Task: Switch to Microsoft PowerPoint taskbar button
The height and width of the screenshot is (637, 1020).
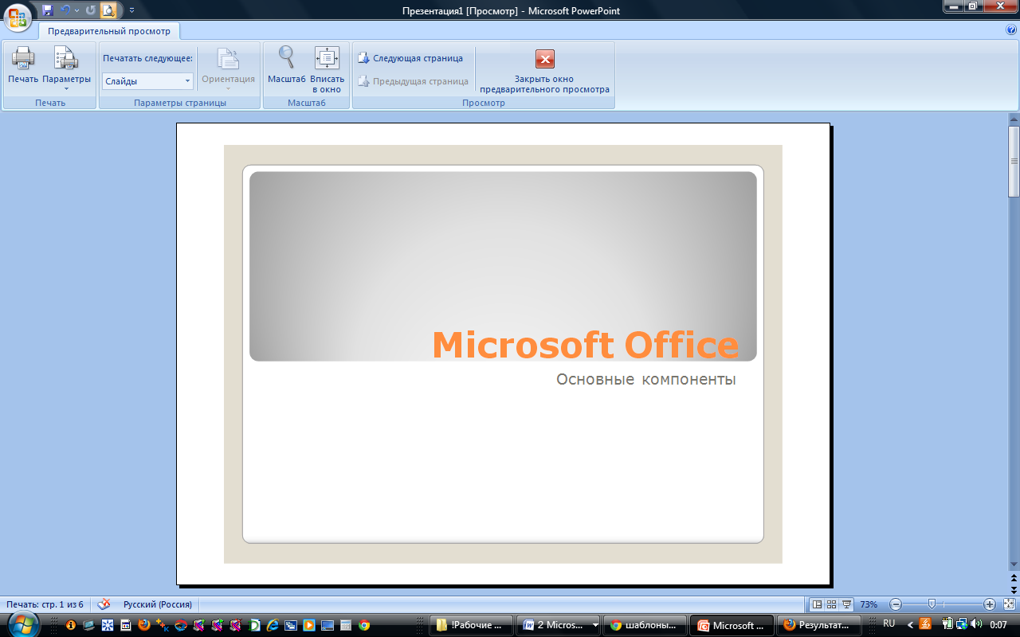Action: 732,625
